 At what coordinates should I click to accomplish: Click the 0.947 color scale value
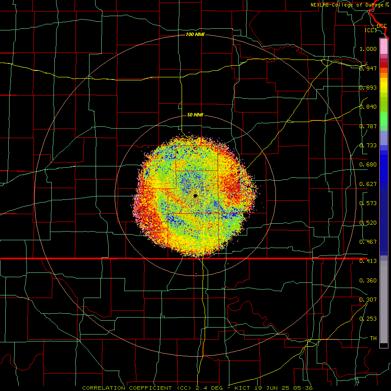(x=368, y=68)
